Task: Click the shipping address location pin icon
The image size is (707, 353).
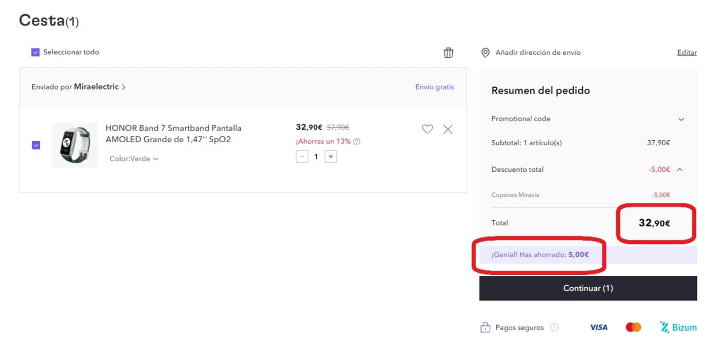Action: (485, 53)
